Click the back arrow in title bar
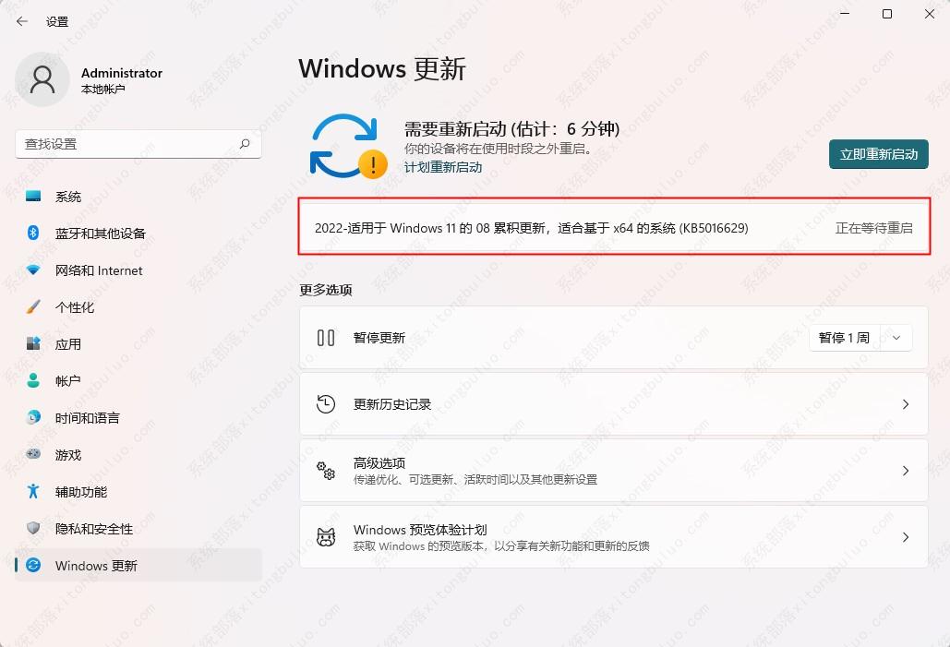This screenshot has width=950, height=647. click(22, 21)
